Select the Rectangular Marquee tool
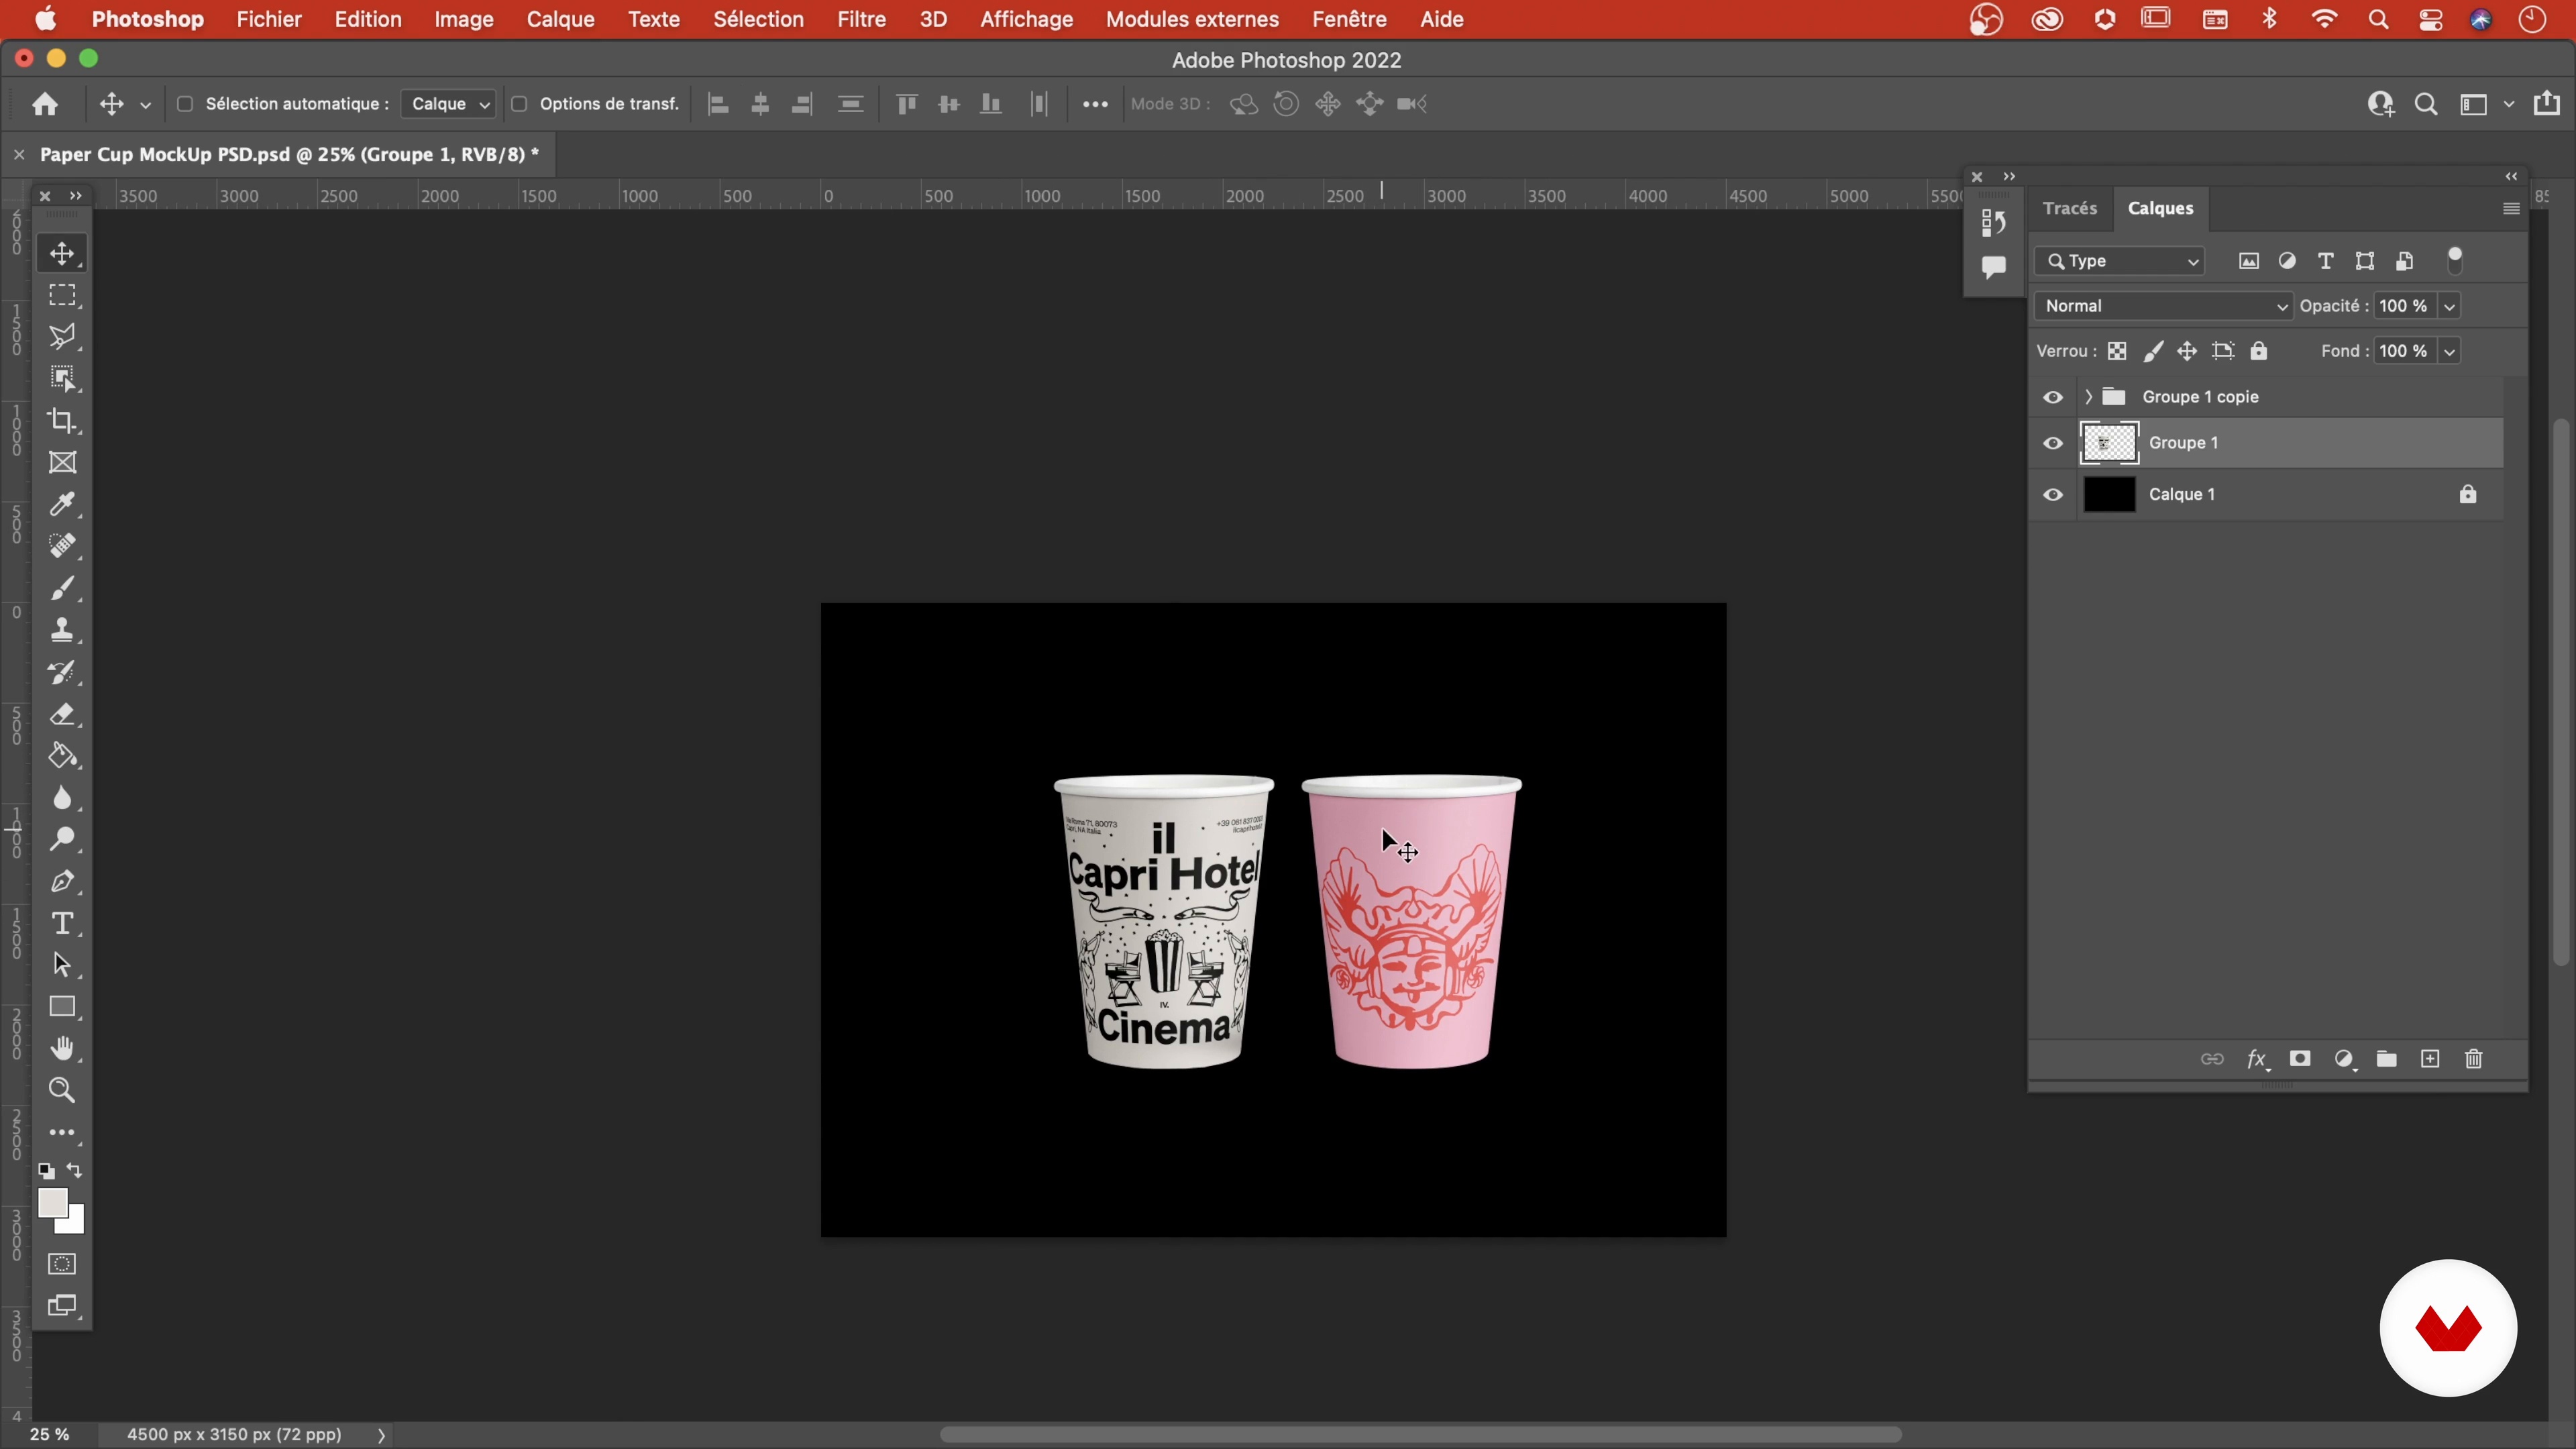Viewport: 2576px width, 1449px height. pos(62,295)
